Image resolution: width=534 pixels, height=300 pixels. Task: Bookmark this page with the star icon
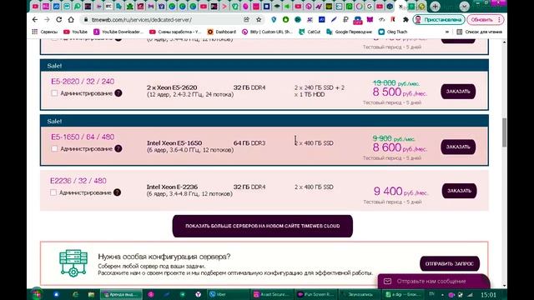pyautogui.click(x=259, y=20)
